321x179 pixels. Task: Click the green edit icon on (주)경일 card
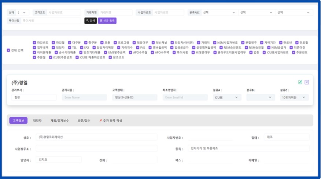tap(300, 82)
